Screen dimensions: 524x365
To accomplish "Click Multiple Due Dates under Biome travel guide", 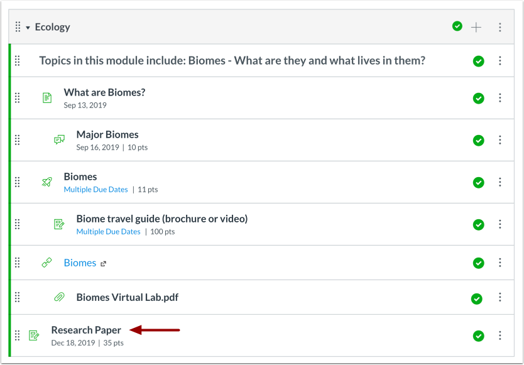I will point(108,232).
